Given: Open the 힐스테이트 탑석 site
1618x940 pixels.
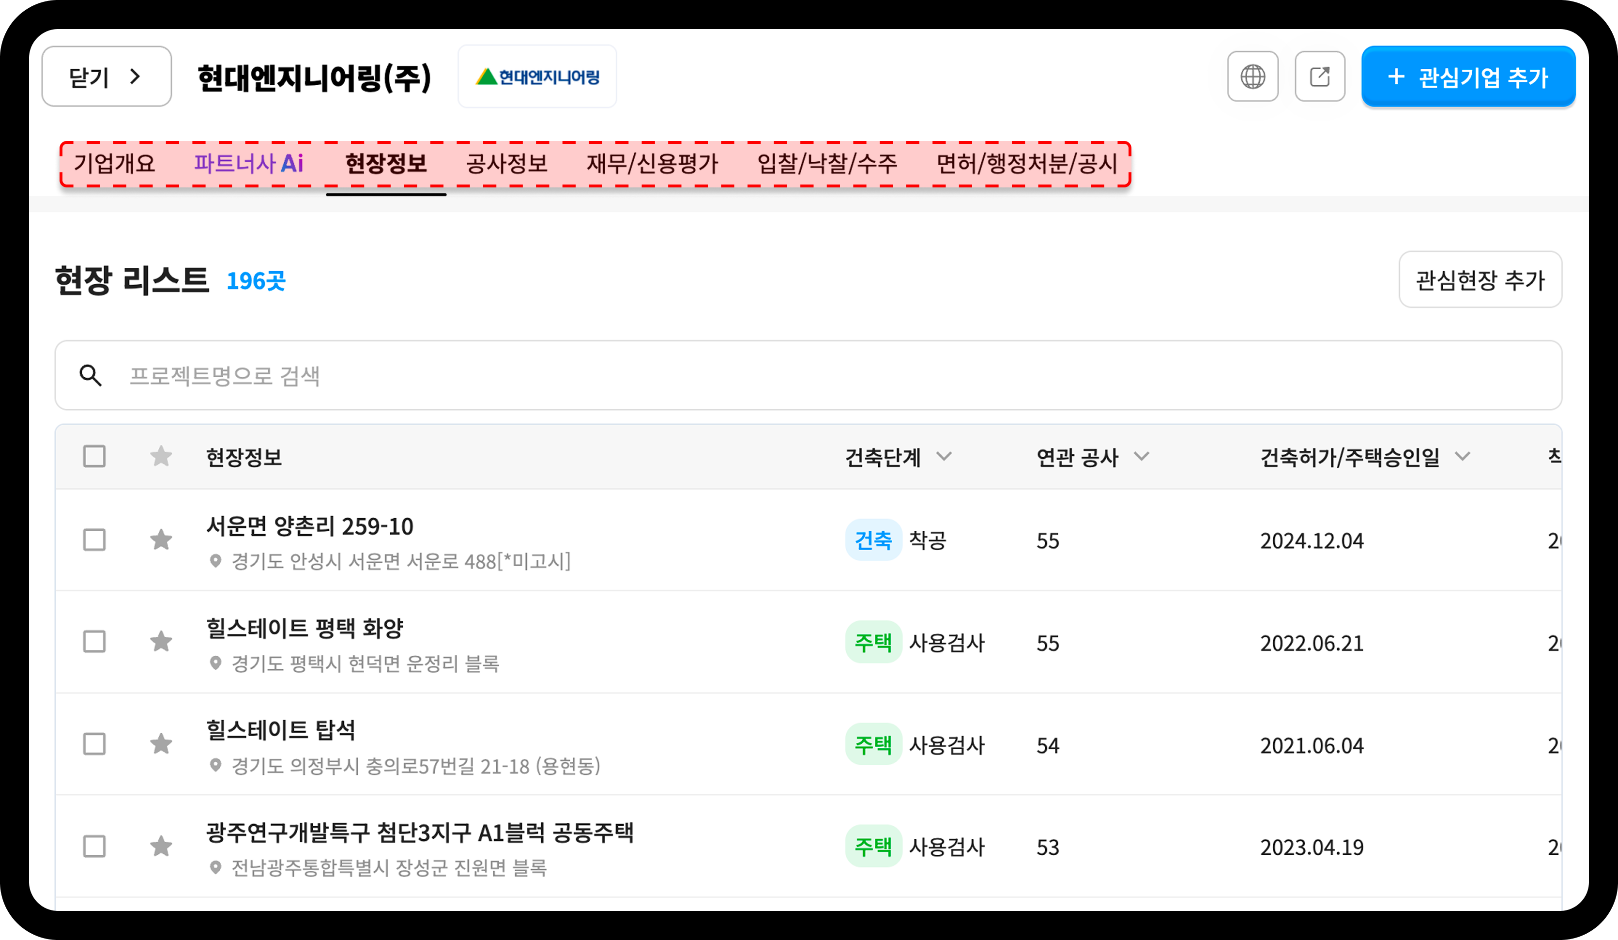Looking at the screenshot, I should pos(280,731).
